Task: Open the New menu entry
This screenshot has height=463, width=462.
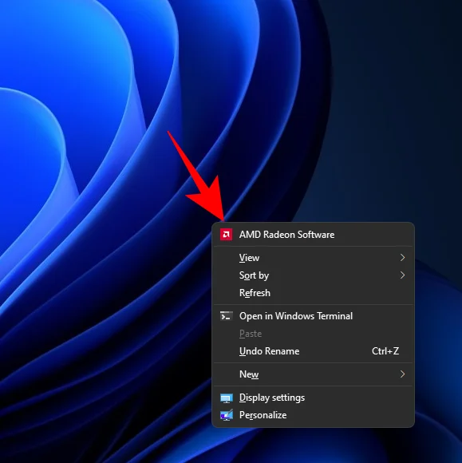Action: 314,374
